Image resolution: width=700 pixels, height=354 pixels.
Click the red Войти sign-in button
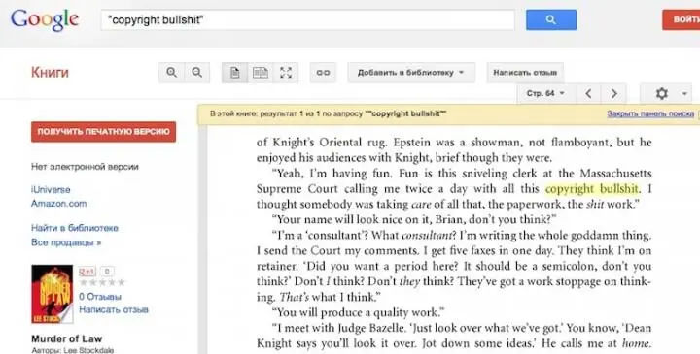point(681,20)
